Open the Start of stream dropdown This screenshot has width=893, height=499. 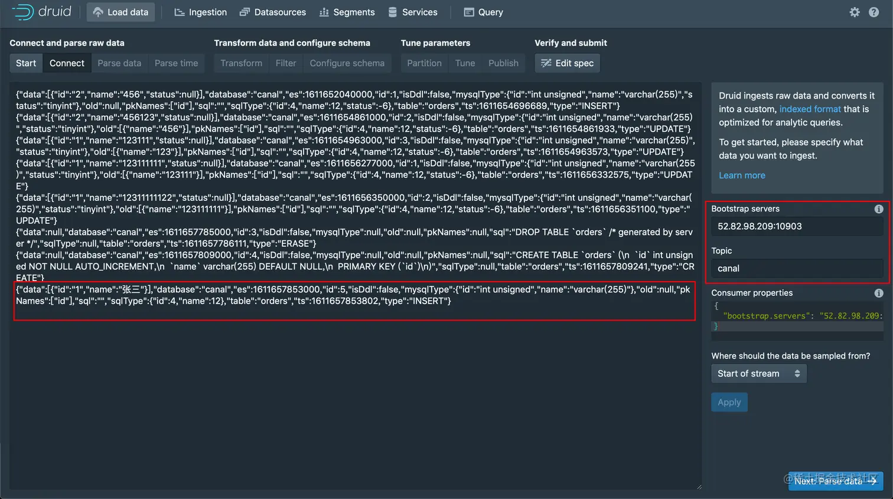(759, 373)
